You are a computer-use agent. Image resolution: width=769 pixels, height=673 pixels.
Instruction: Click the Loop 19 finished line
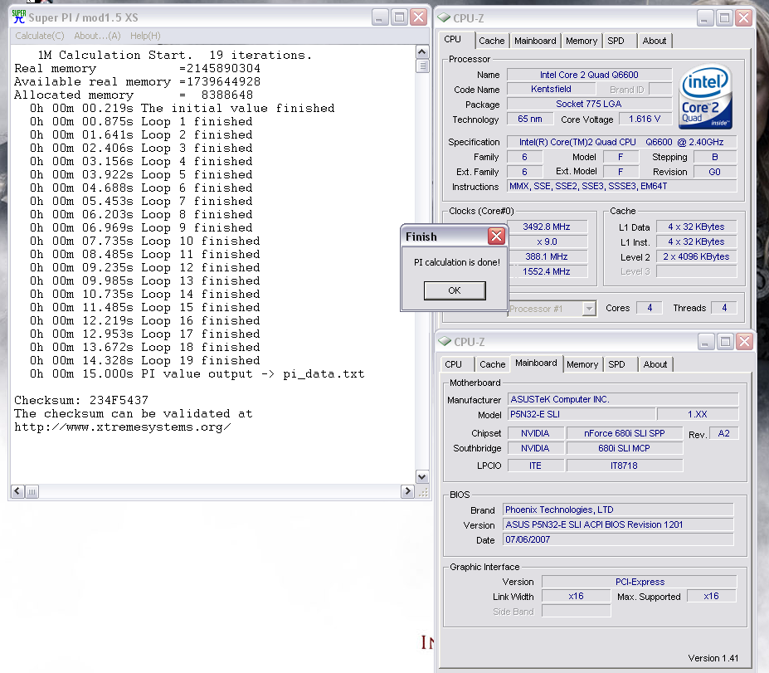(x=144, y=360)
